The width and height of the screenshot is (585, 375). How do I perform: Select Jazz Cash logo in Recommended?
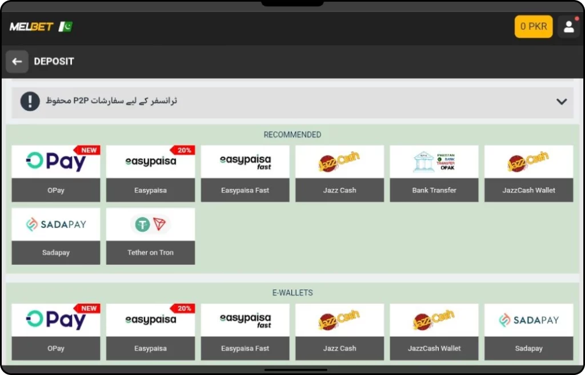(339, 162)
